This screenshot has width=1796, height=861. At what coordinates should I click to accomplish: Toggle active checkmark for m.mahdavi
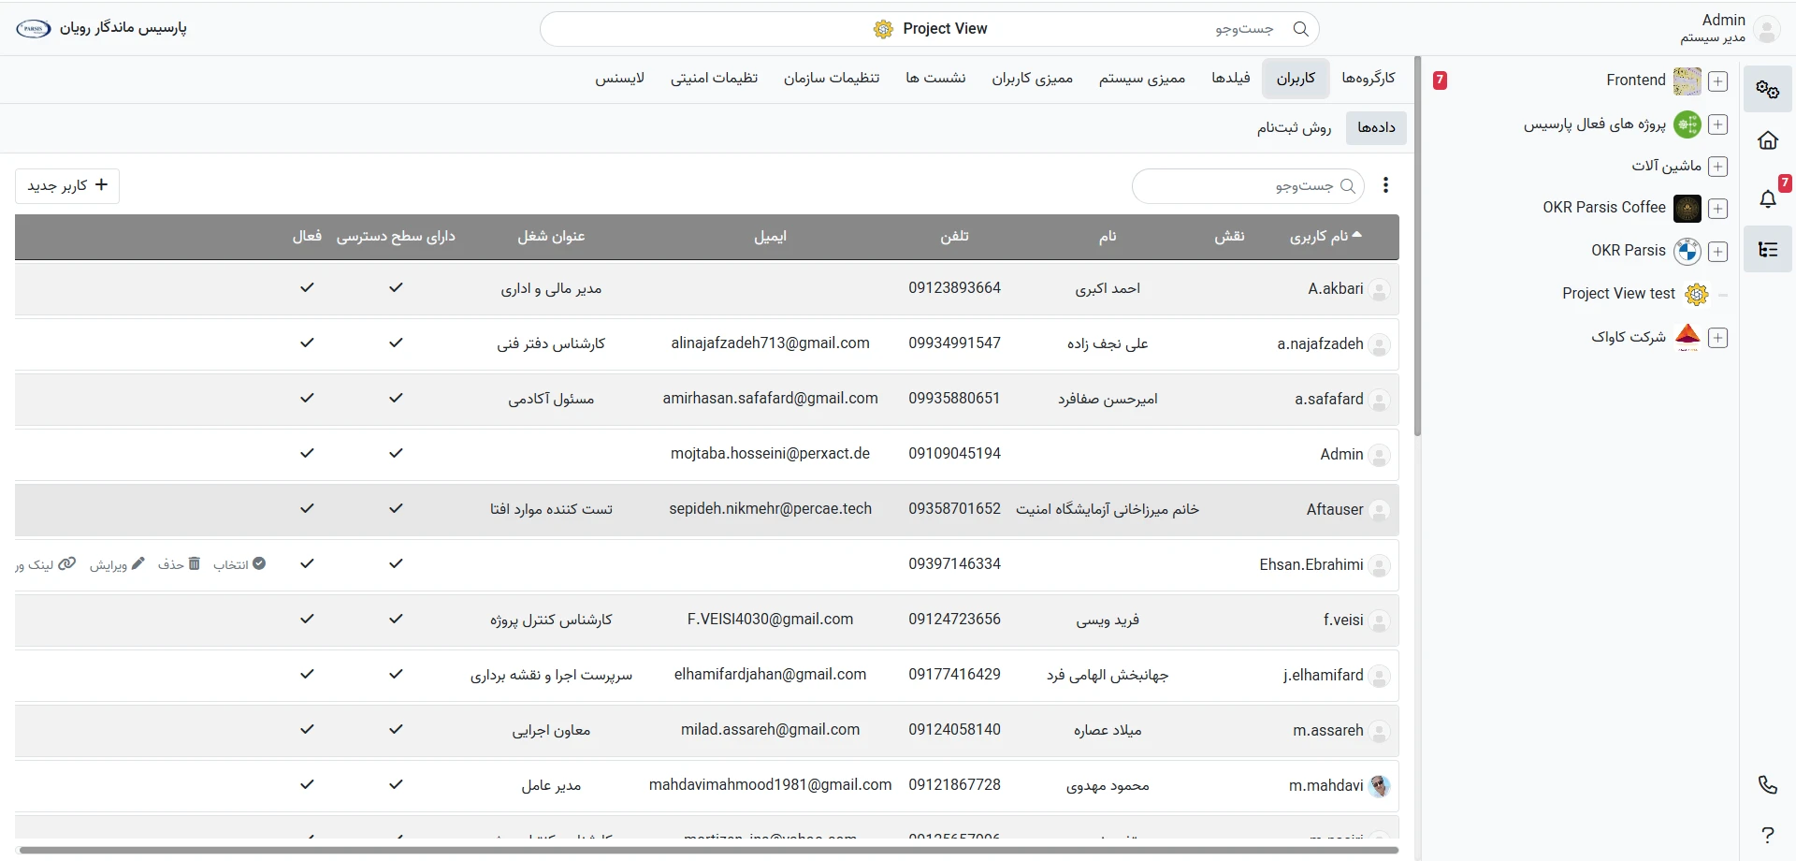tap(307, 785)
